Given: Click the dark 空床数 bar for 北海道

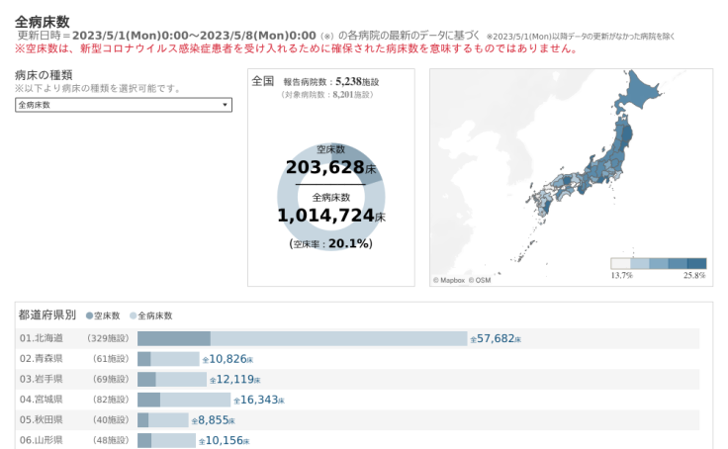Looking at the screenshot, I should click(174, 338).
